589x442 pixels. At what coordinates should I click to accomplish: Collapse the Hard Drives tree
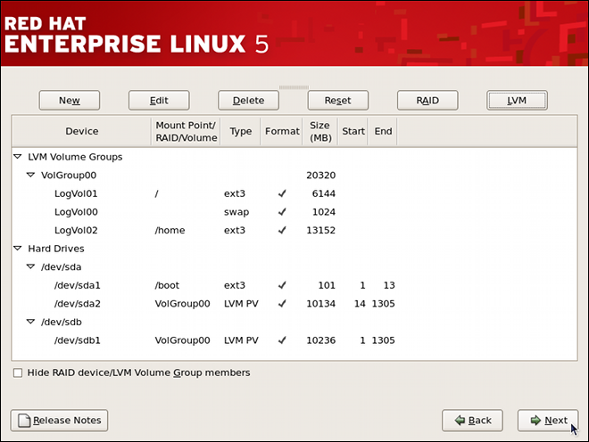pos(18,249)
